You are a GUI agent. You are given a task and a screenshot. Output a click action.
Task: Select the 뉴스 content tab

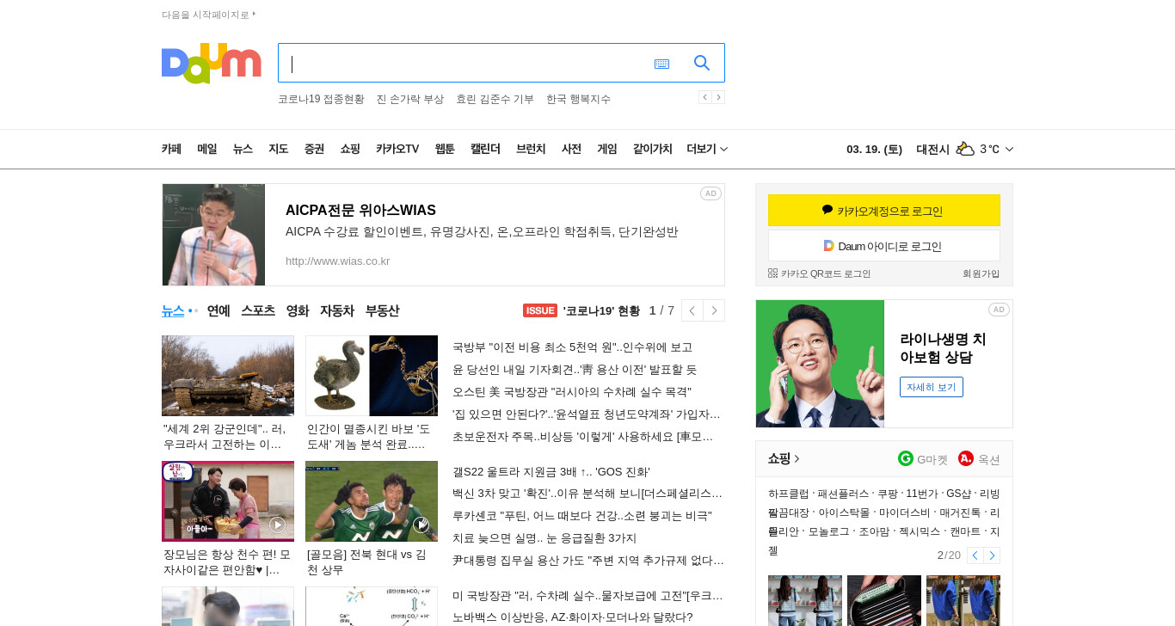173,310
